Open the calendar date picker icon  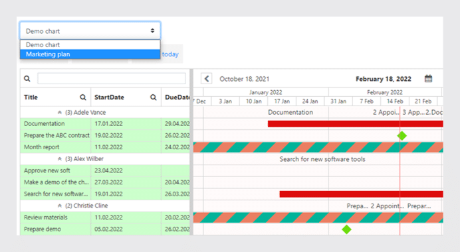pos(428,78)
